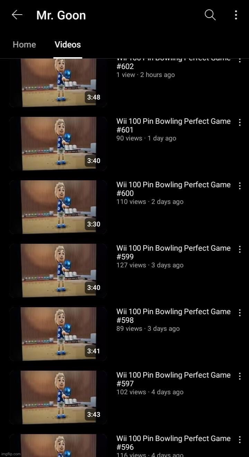The width and height of the screenshot is (249, 457).
Task: Open options menu for Perfect Game #601
Action: click(x=239, y=122)
